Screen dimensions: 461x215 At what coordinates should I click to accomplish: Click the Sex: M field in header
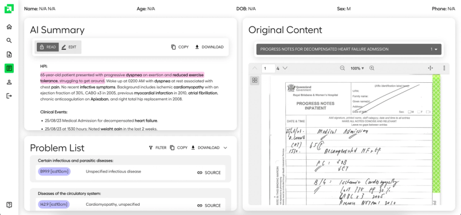[344, 9]
